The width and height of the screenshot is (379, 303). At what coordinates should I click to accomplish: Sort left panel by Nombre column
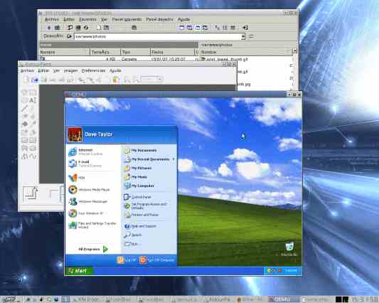(64, 52)
